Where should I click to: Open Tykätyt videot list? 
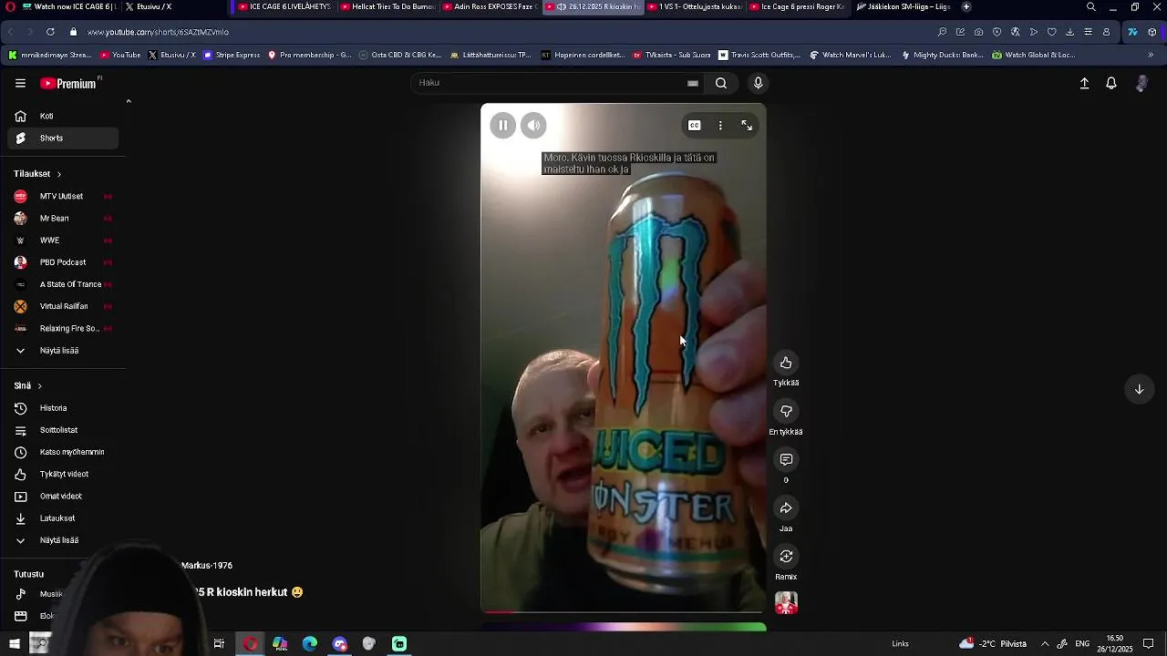click(x=63, y=474)
